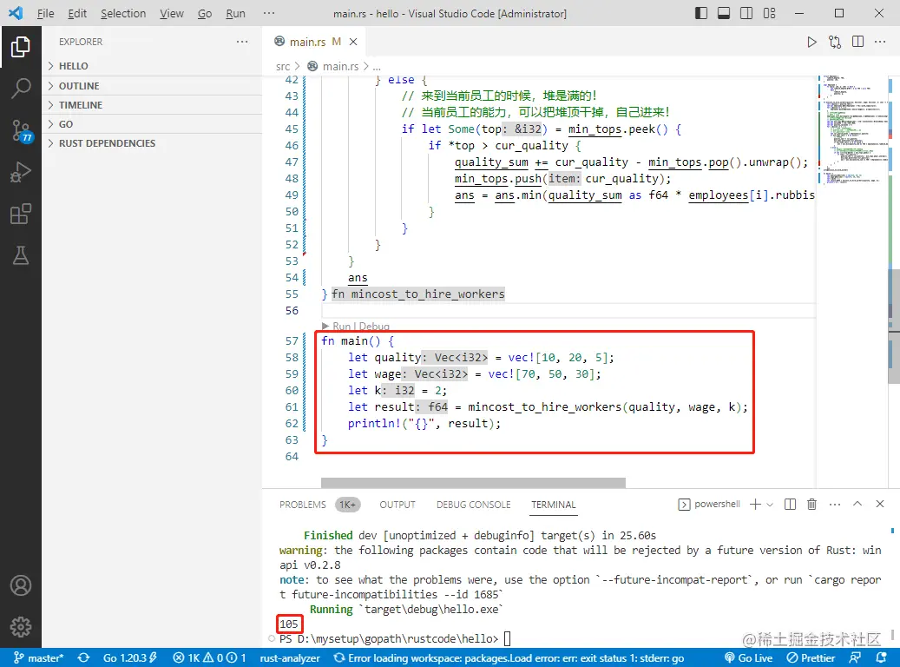900x667 pixels.
Task: Open editor More Actions ellipsis
Action: (880, 42)
